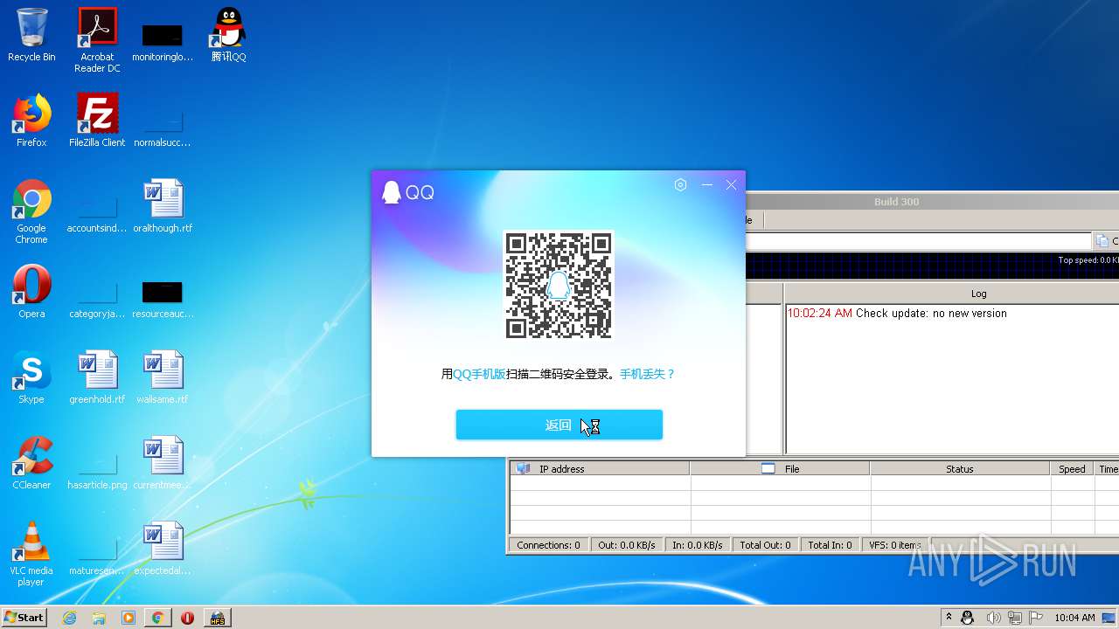The width and height of the screenshot is (1119, 629).
Task: Launch Skype from the desktop
Action: (x=31, y=377)
